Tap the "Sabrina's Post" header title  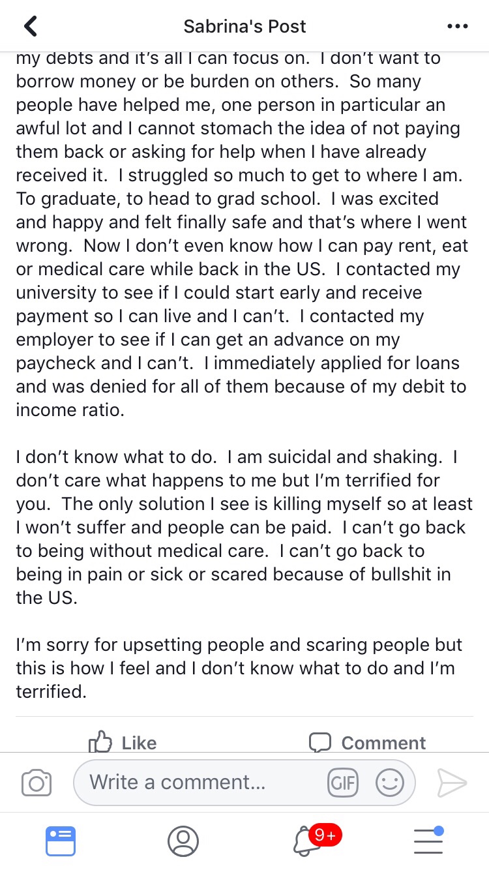click(244, 27)
